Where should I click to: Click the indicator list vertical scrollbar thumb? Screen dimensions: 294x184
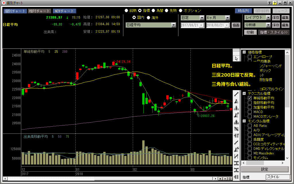tap(287, 81)
